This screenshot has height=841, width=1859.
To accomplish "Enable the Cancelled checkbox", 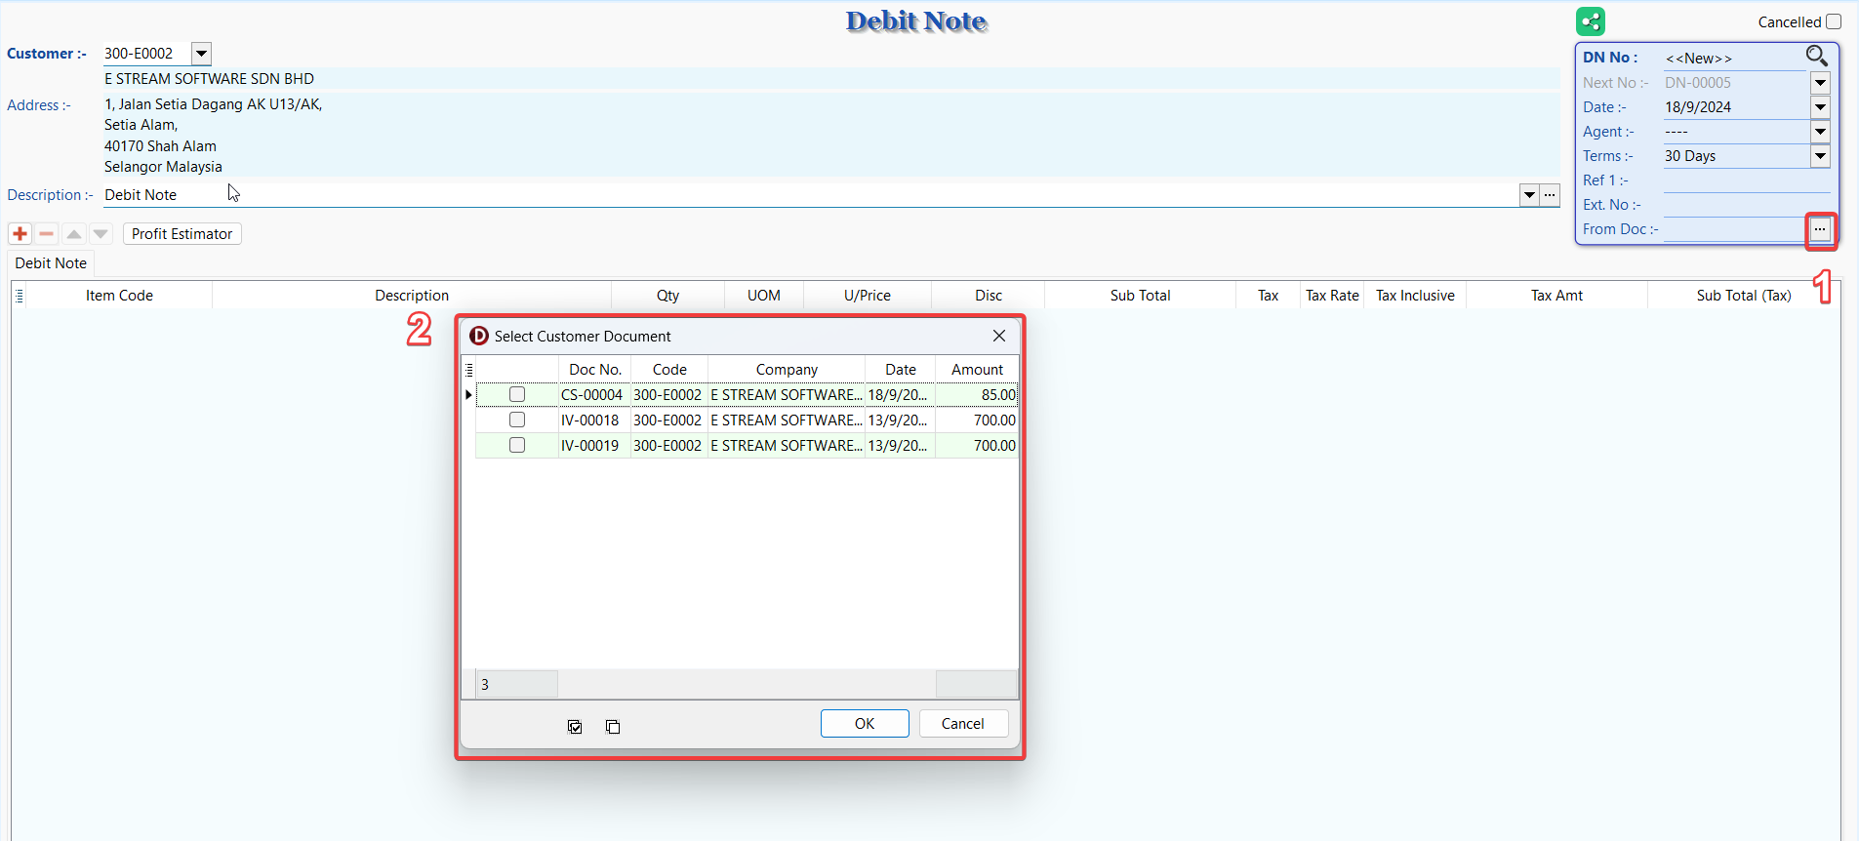I will pyautogui.click(x=1834, y=21).
